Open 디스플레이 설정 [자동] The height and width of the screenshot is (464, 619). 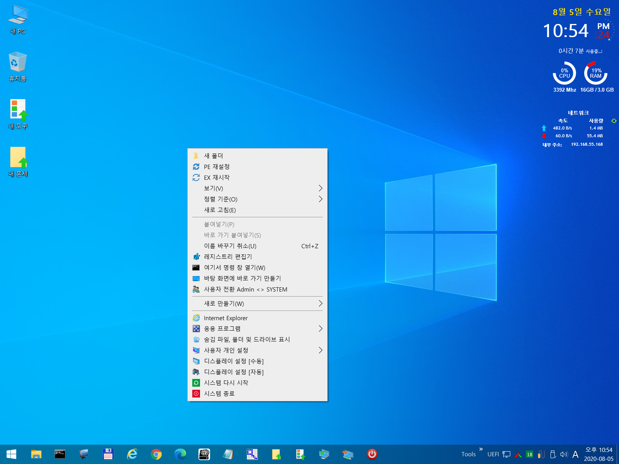tap(258, 372)
